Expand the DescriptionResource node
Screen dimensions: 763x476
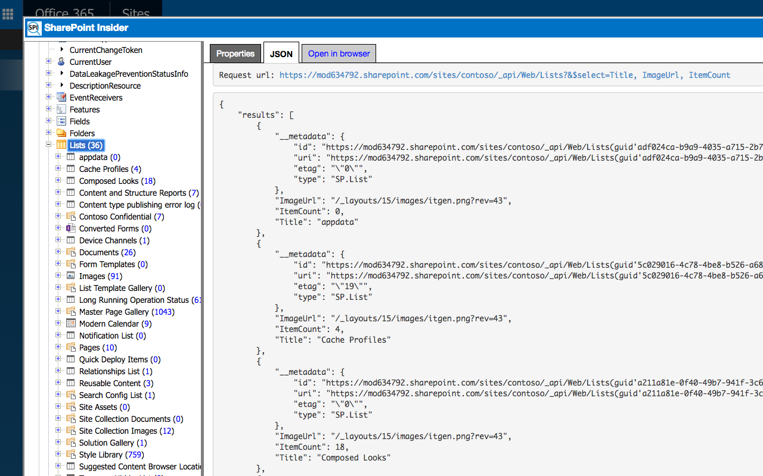point(49,85)
